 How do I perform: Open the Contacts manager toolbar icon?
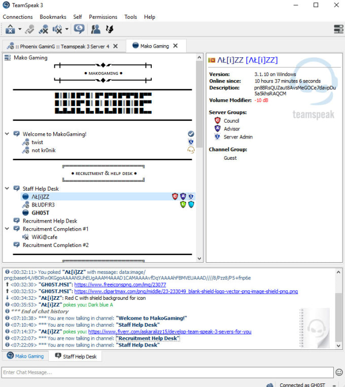coord(95,29)
